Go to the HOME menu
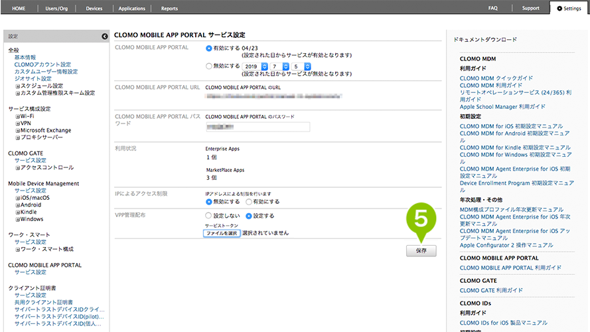The height and width of the screenshot is (332, 590). [x=19, y=8]
